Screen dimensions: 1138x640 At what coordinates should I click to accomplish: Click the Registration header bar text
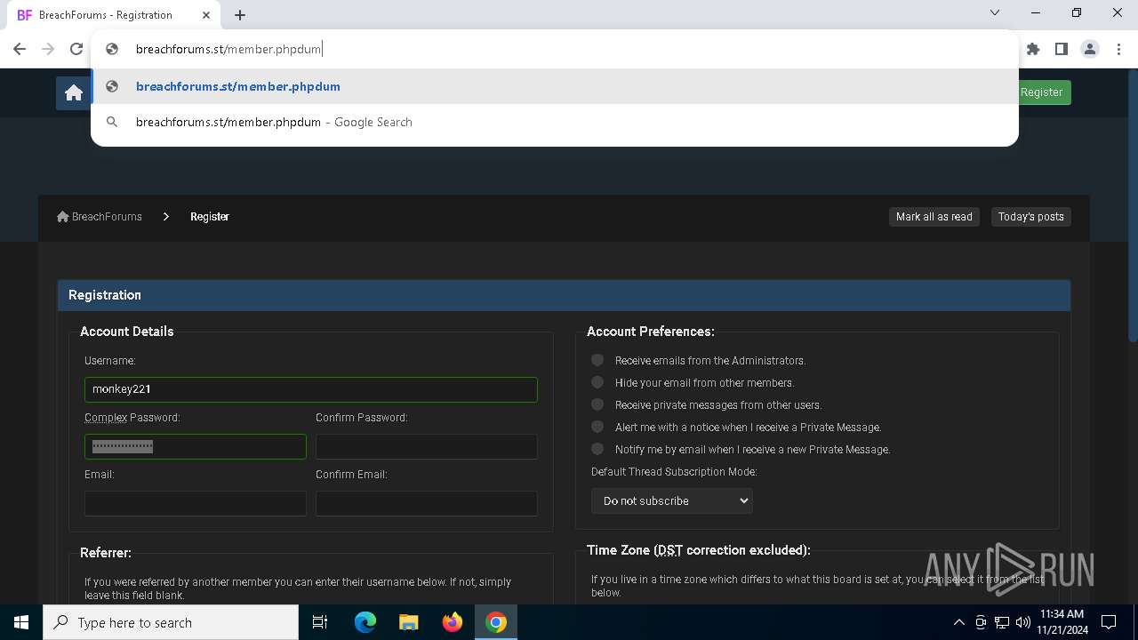pos(105,295)
